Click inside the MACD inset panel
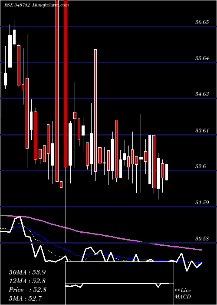 point(119,283)
